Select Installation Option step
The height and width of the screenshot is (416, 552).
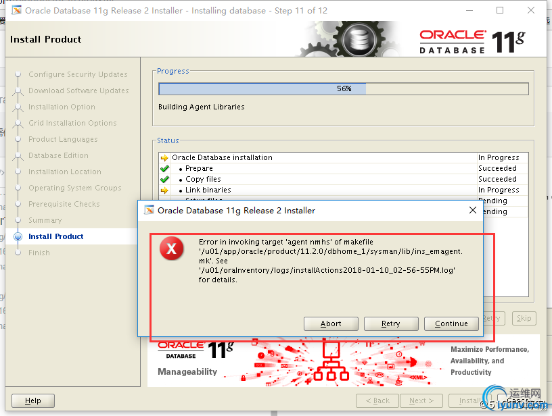click(x=62, y=107)
